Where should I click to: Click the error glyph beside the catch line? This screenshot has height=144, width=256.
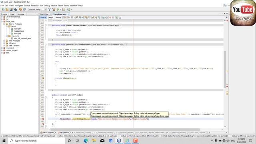click(x=43, y=78)
